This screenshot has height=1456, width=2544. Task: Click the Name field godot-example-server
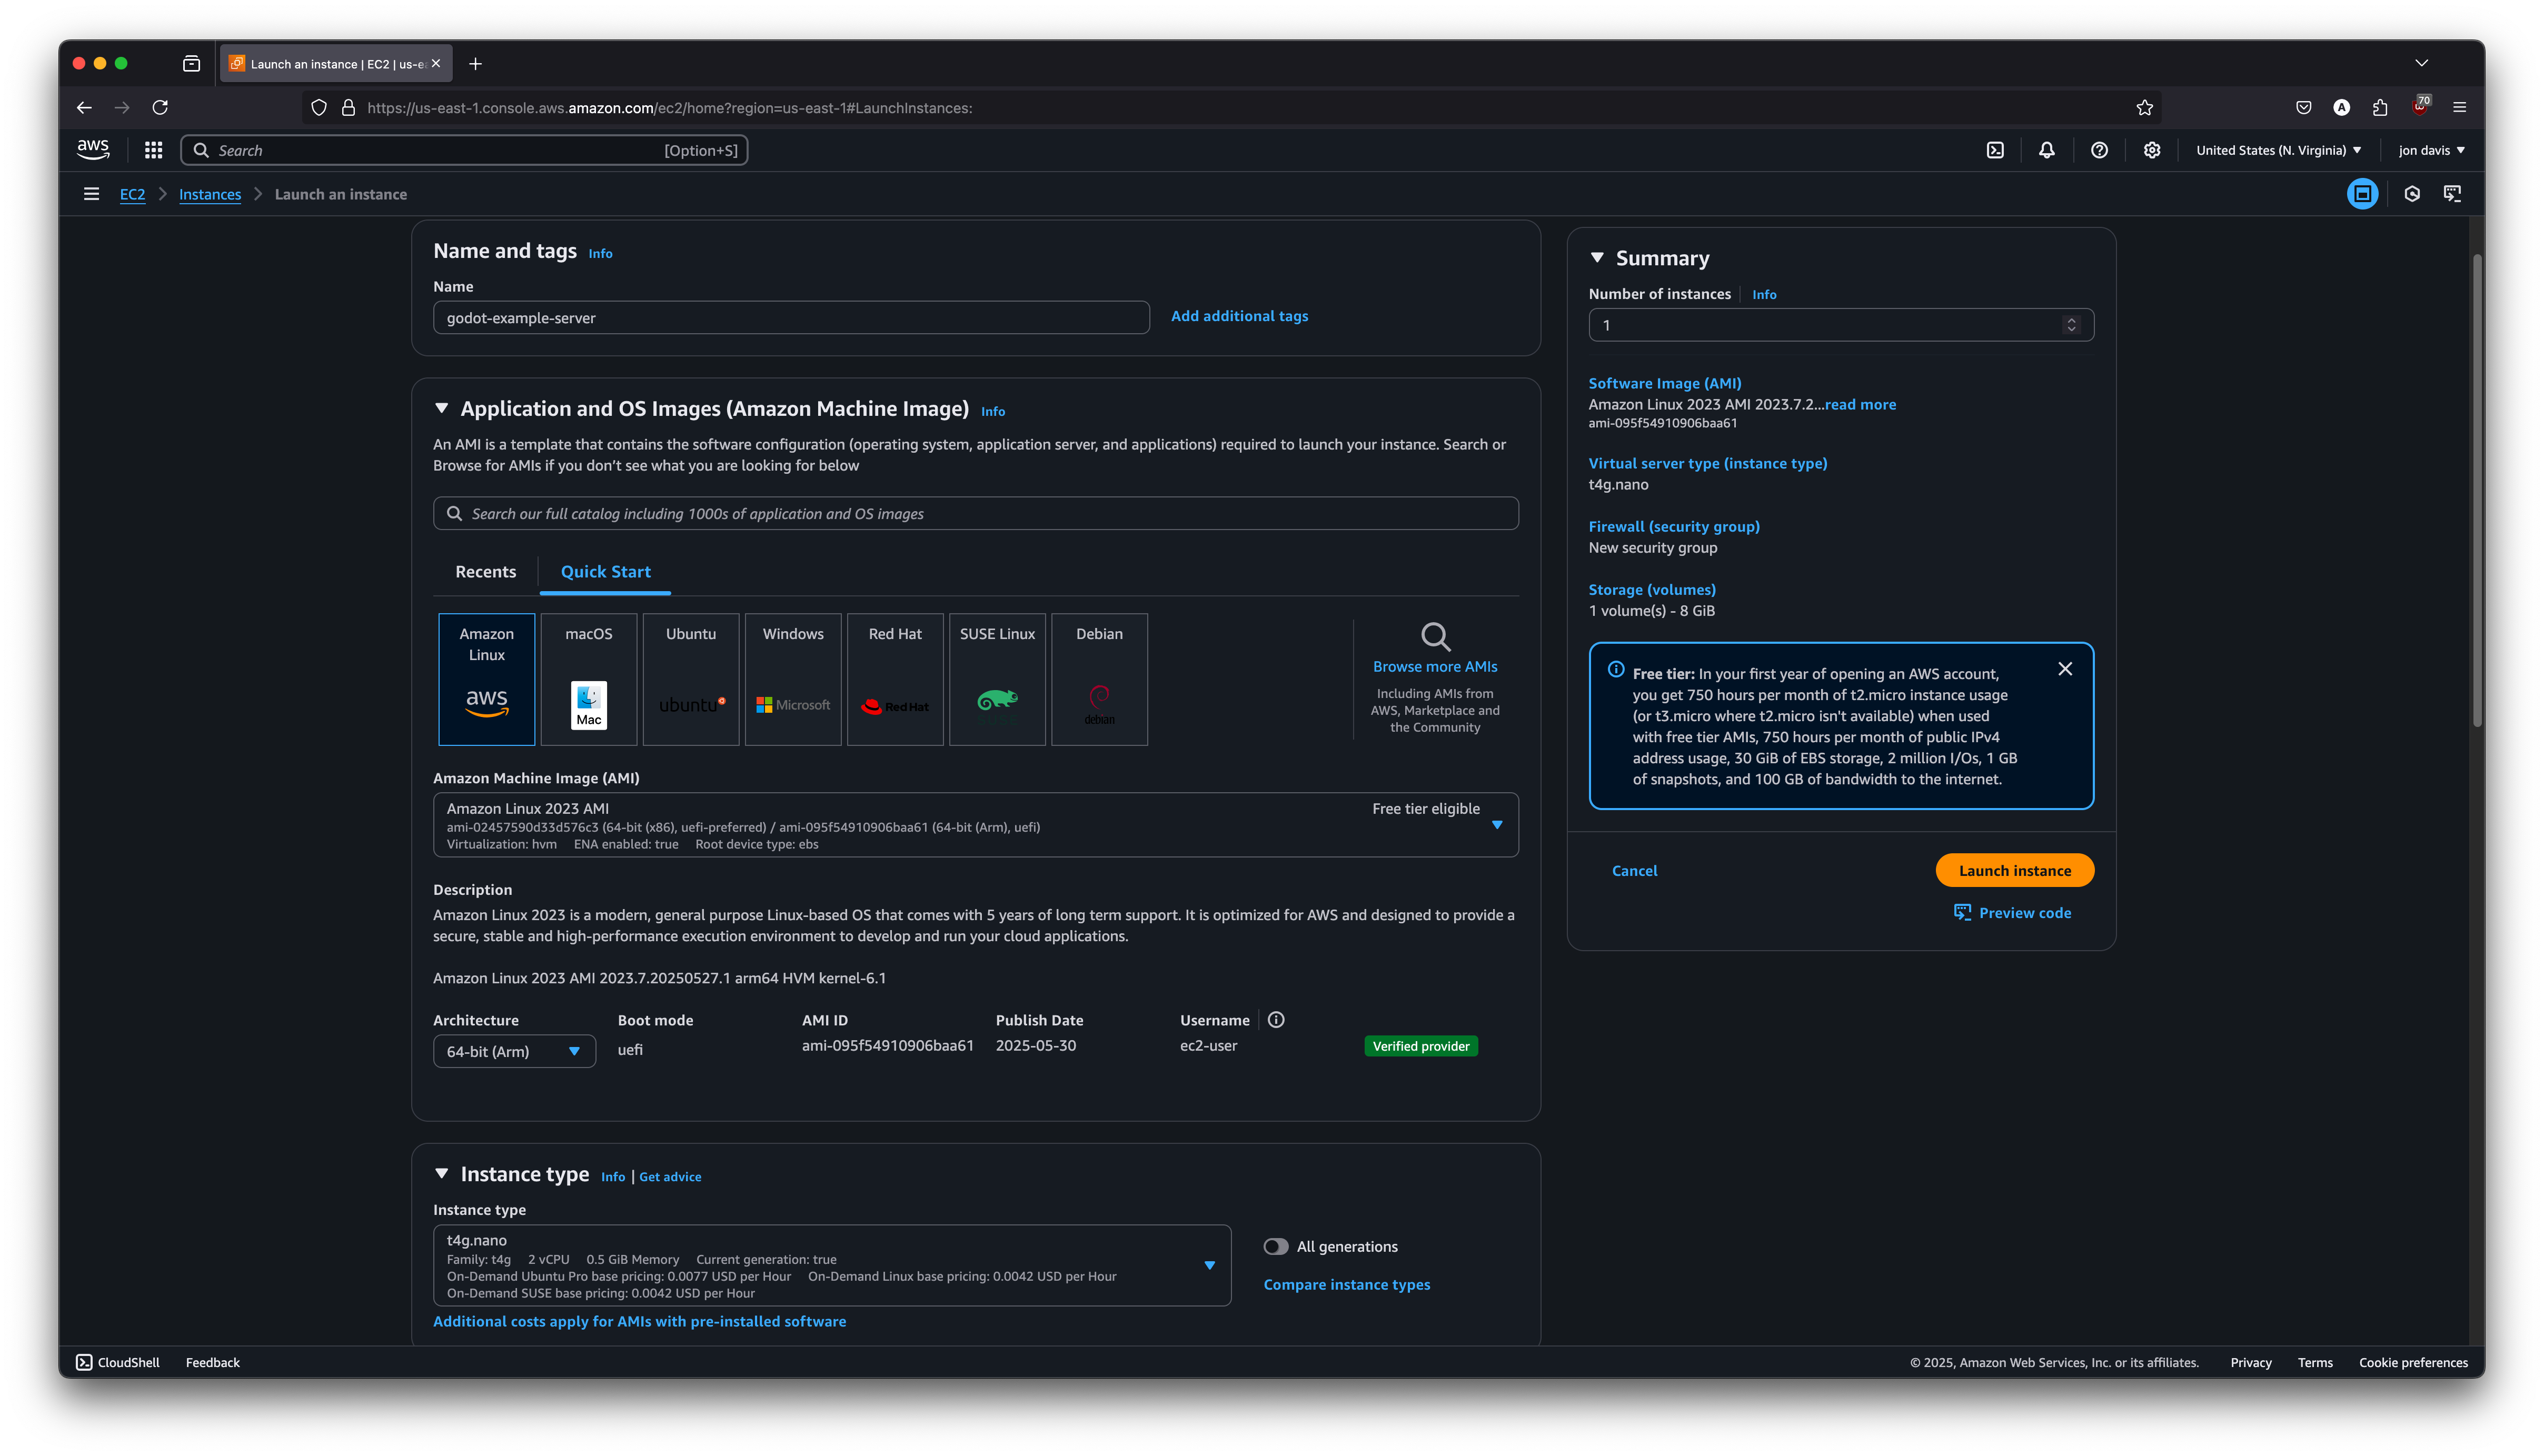click(791, 317)
